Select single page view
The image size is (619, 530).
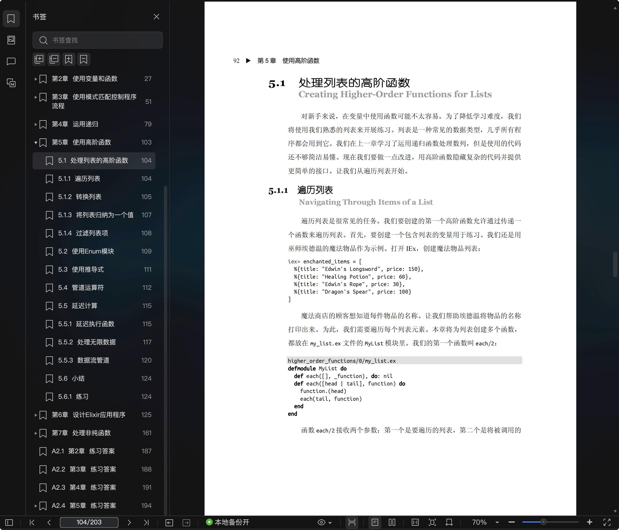pyautogui.click(x=375, y=523)
